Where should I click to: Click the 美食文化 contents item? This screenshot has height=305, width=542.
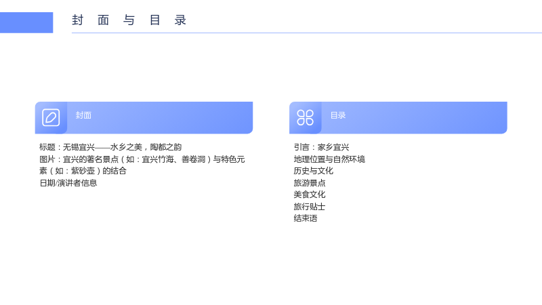click(310, 195)
